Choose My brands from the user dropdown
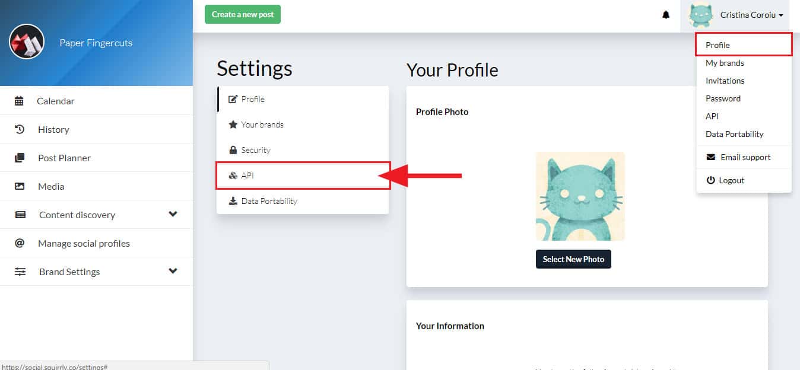Image resolution: width=800 pixels, height=370 pixels. point(725,63)
